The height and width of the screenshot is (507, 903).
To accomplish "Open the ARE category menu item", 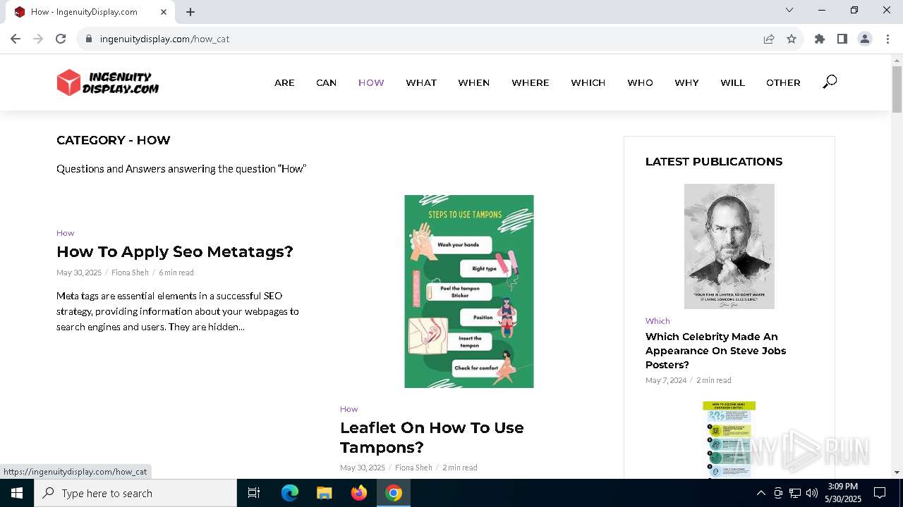I will [x=284, y=82].
